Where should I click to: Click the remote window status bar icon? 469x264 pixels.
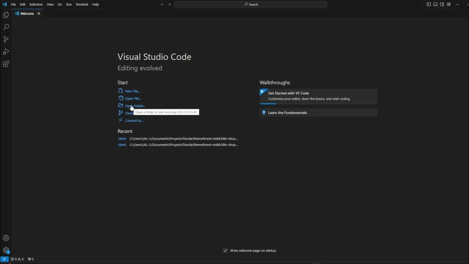(x=4, y=259)
